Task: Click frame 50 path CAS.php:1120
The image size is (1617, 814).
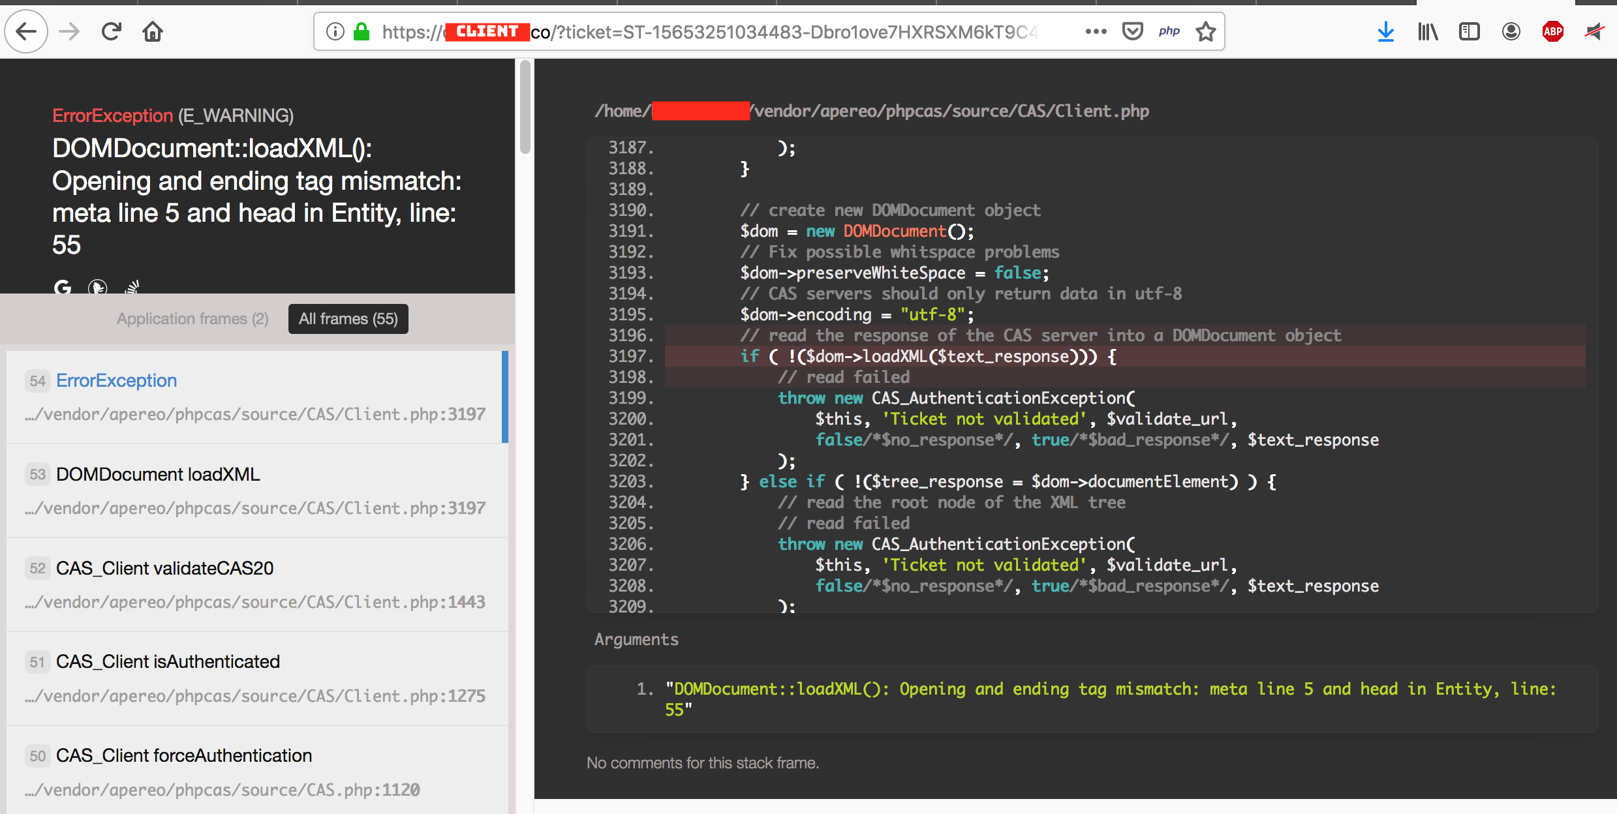Action: coord(223,790)
